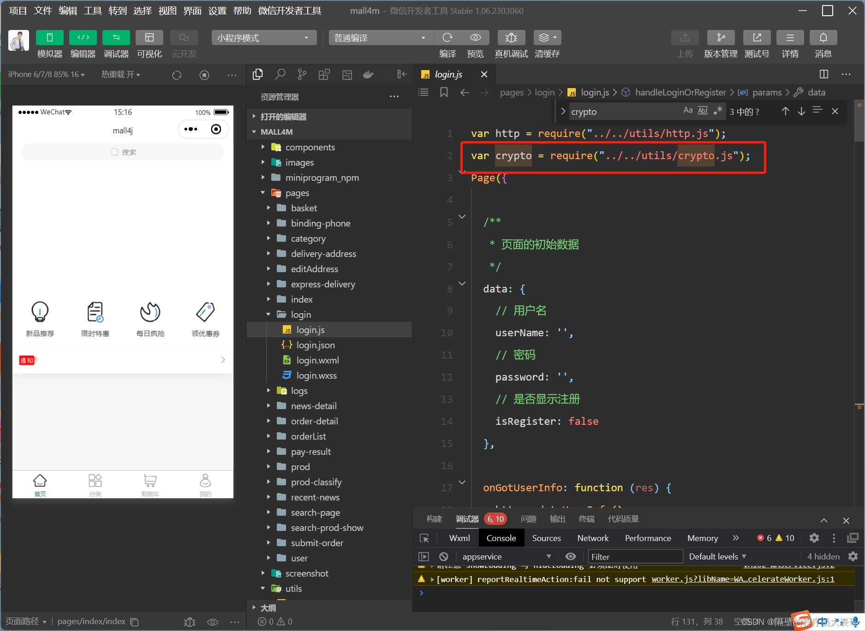
Task: Tap the 分类 tab in simulator
Action: pyautogui.click(x=95, y=485)
